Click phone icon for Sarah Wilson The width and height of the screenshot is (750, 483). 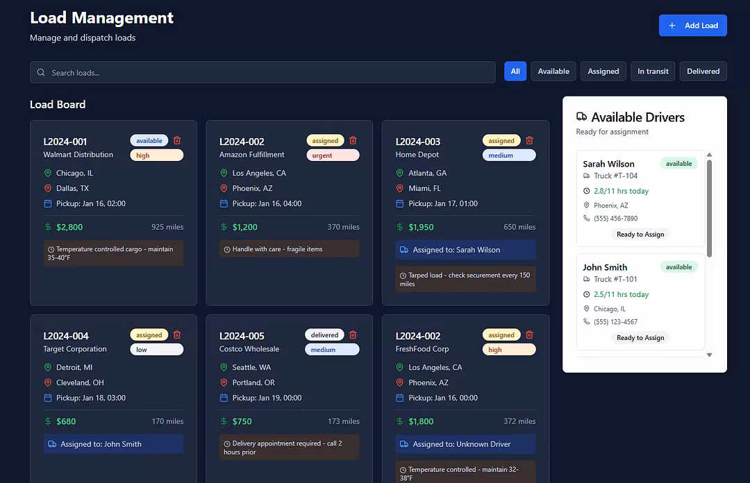587,218
